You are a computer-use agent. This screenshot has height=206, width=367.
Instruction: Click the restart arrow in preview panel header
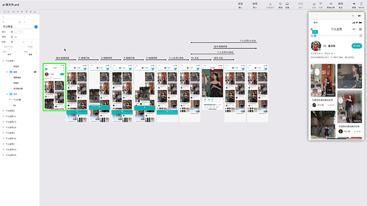click(x=353, y=16)
